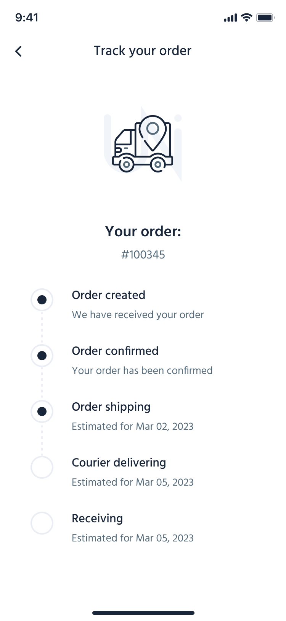
Task: Tap the battery indicator icon
Action: [265, 18]
